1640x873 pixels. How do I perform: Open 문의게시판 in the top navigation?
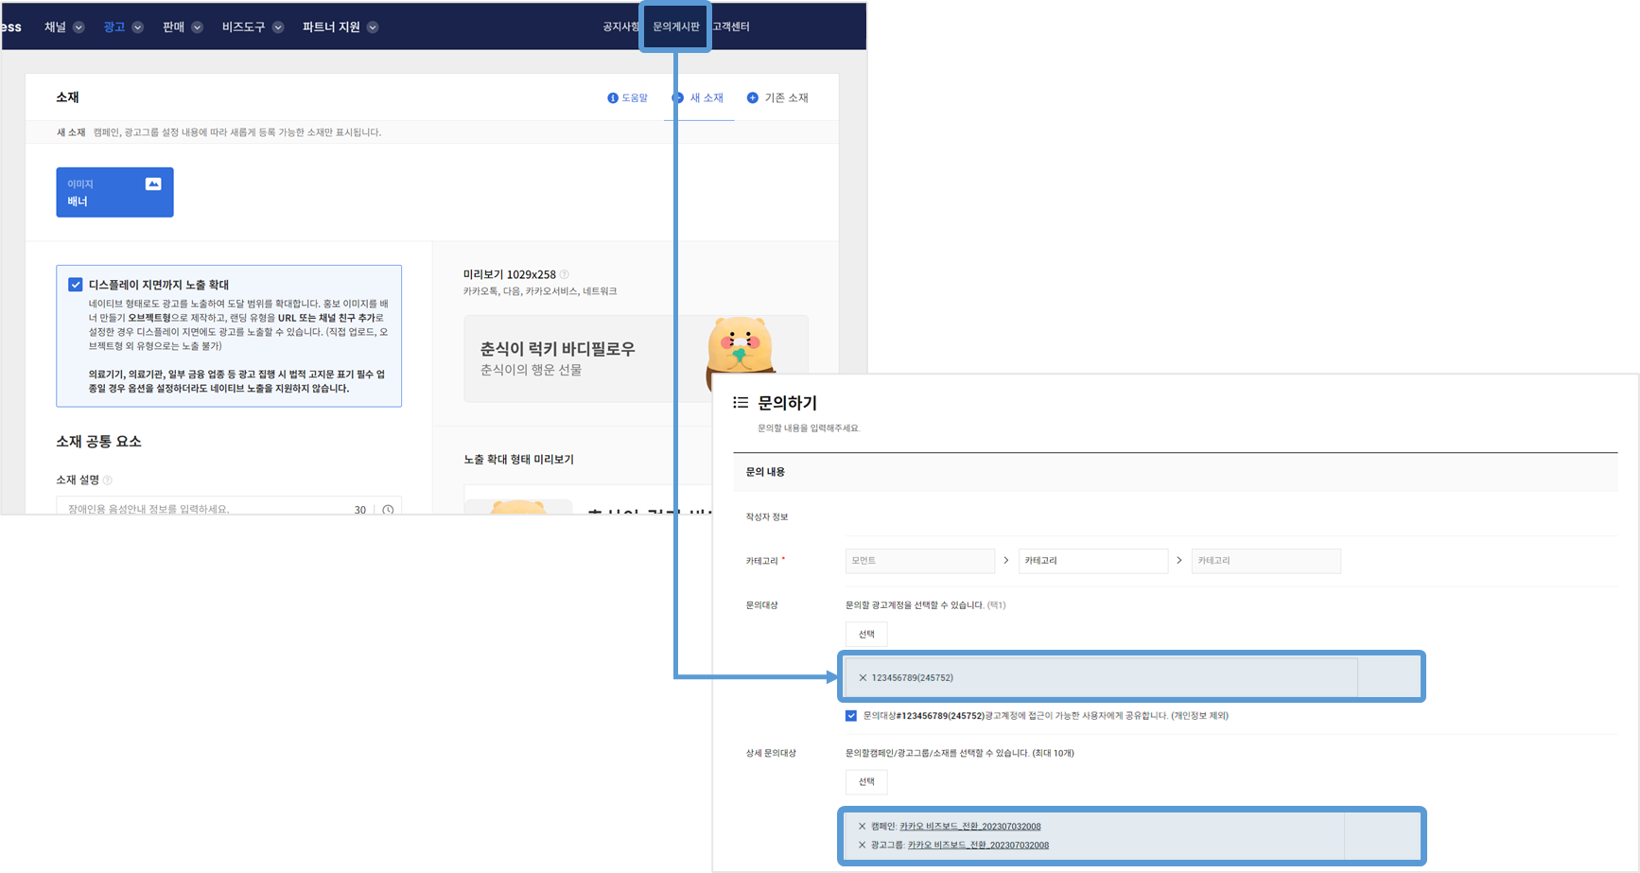675,26
